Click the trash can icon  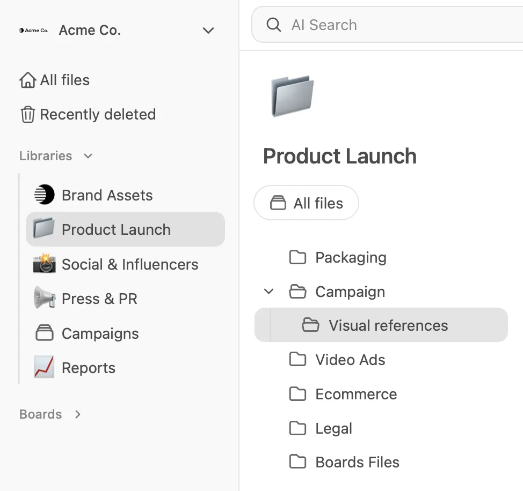pyautogui.click(x=28, y=115)
